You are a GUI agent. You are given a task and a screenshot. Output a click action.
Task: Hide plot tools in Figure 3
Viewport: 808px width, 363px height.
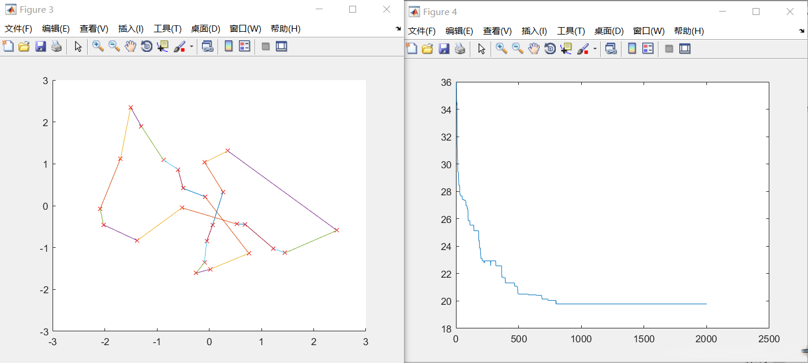click(x=265, y=47)
